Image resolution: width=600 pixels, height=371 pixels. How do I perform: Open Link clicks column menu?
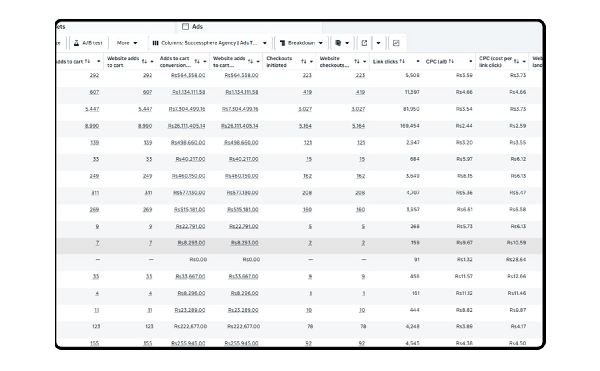tap(418, 61)
